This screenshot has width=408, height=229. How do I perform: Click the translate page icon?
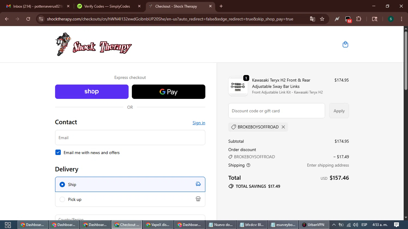[x=312, y=19]
